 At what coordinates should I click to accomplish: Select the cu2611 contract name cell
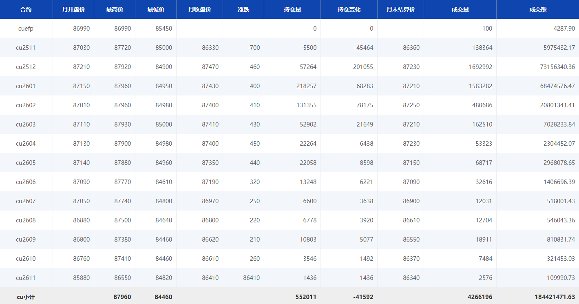click(26, 278)
